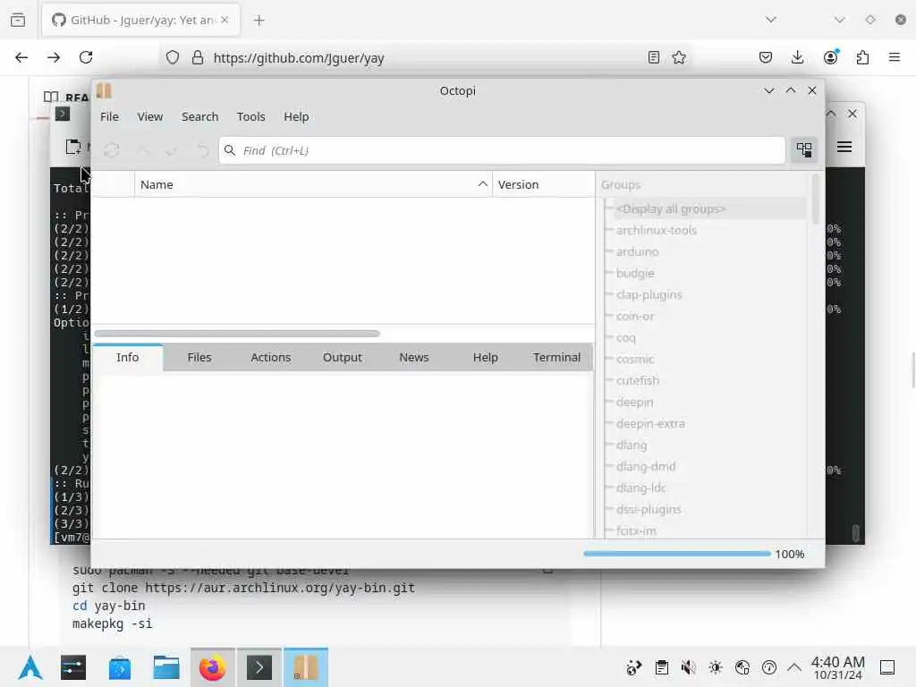Image resolution: width=916 pixels, height=687 pixels.
Task: Open the terminal window hamburger menu
Action: 844,147
